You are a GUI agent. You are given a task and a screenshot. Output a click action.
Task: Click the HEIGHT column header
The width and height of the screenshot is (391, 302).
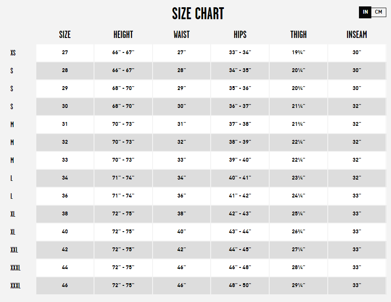tap(123, 35)
